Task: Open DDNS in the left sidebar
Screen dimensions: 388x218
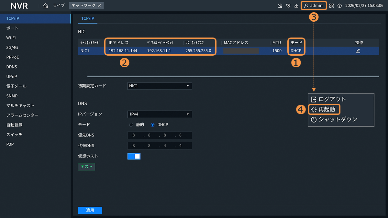Action: point(12,67)
